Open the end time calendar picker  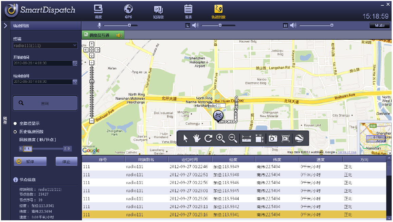[75, 82]
